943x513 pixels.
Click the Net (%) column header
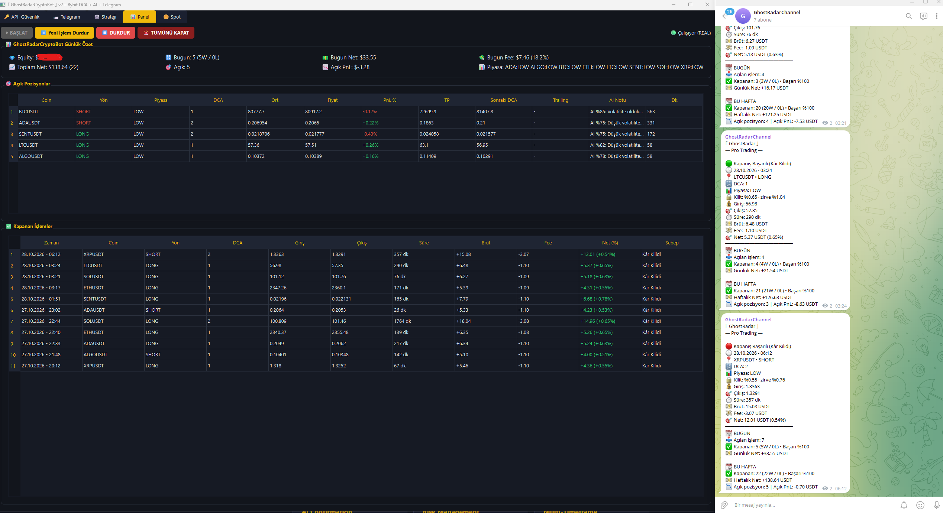click(x=610, y=243)
